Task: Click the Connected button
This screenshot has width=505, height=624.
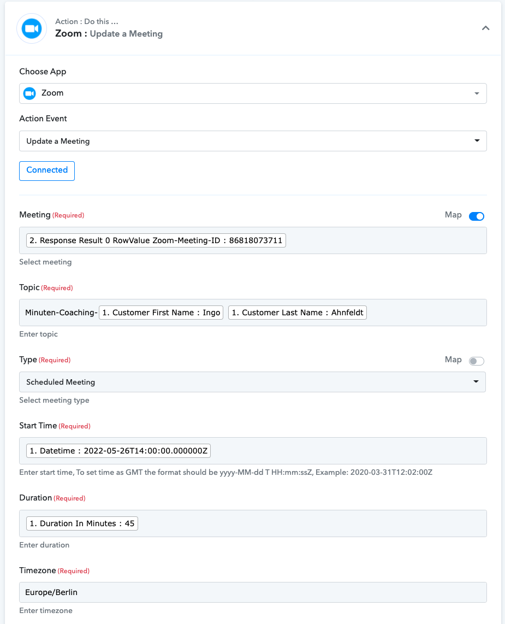Action: coord(47,170)
